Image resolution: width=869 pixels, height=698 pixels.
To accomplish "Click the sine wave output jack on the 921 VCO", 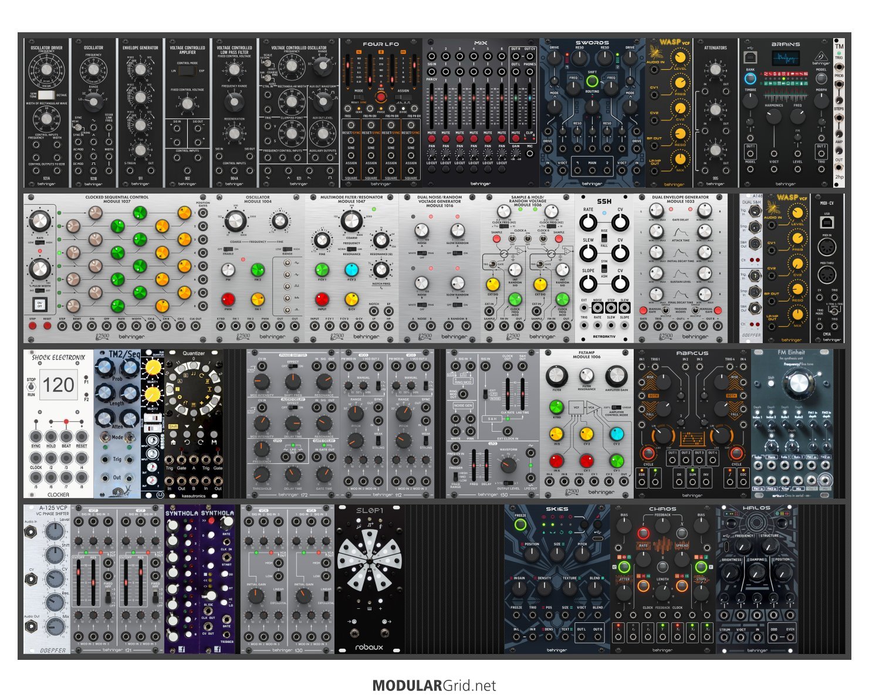I will click(269, 172).
